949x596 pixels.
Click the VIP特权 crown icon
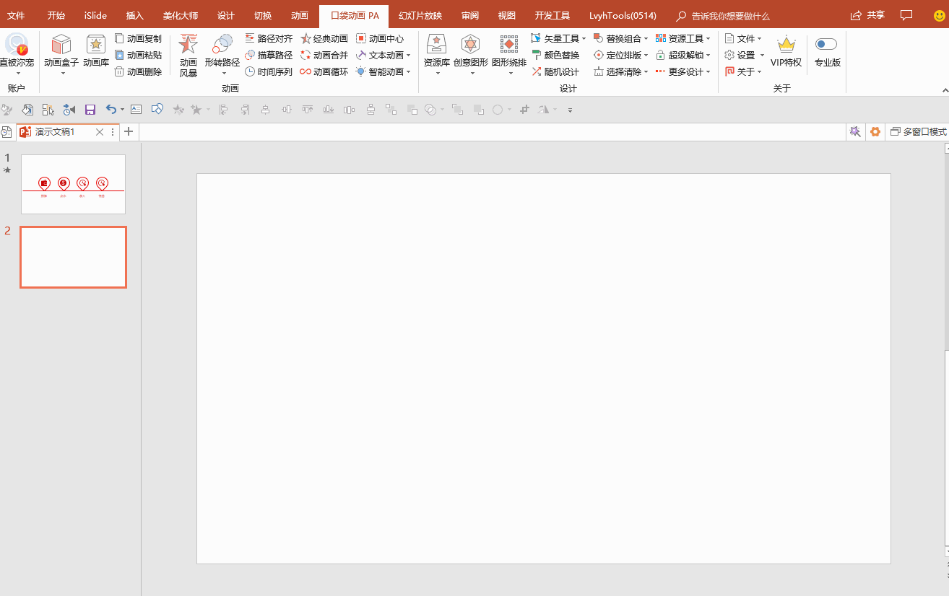coord(786,46)
